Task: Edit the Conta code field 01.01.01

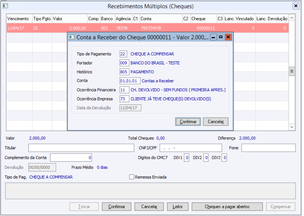Action: coord(130,81)
